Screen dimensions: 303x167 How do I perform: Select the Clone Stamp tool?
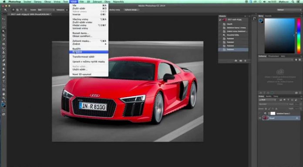point(3,52)
